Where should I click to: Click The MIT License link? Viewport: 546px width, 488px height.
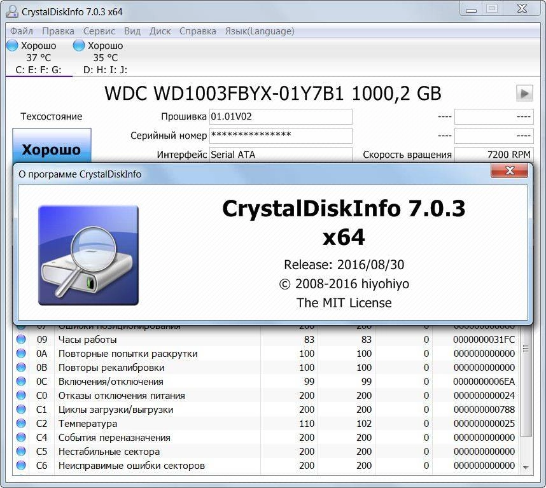[x=344, y=303]
